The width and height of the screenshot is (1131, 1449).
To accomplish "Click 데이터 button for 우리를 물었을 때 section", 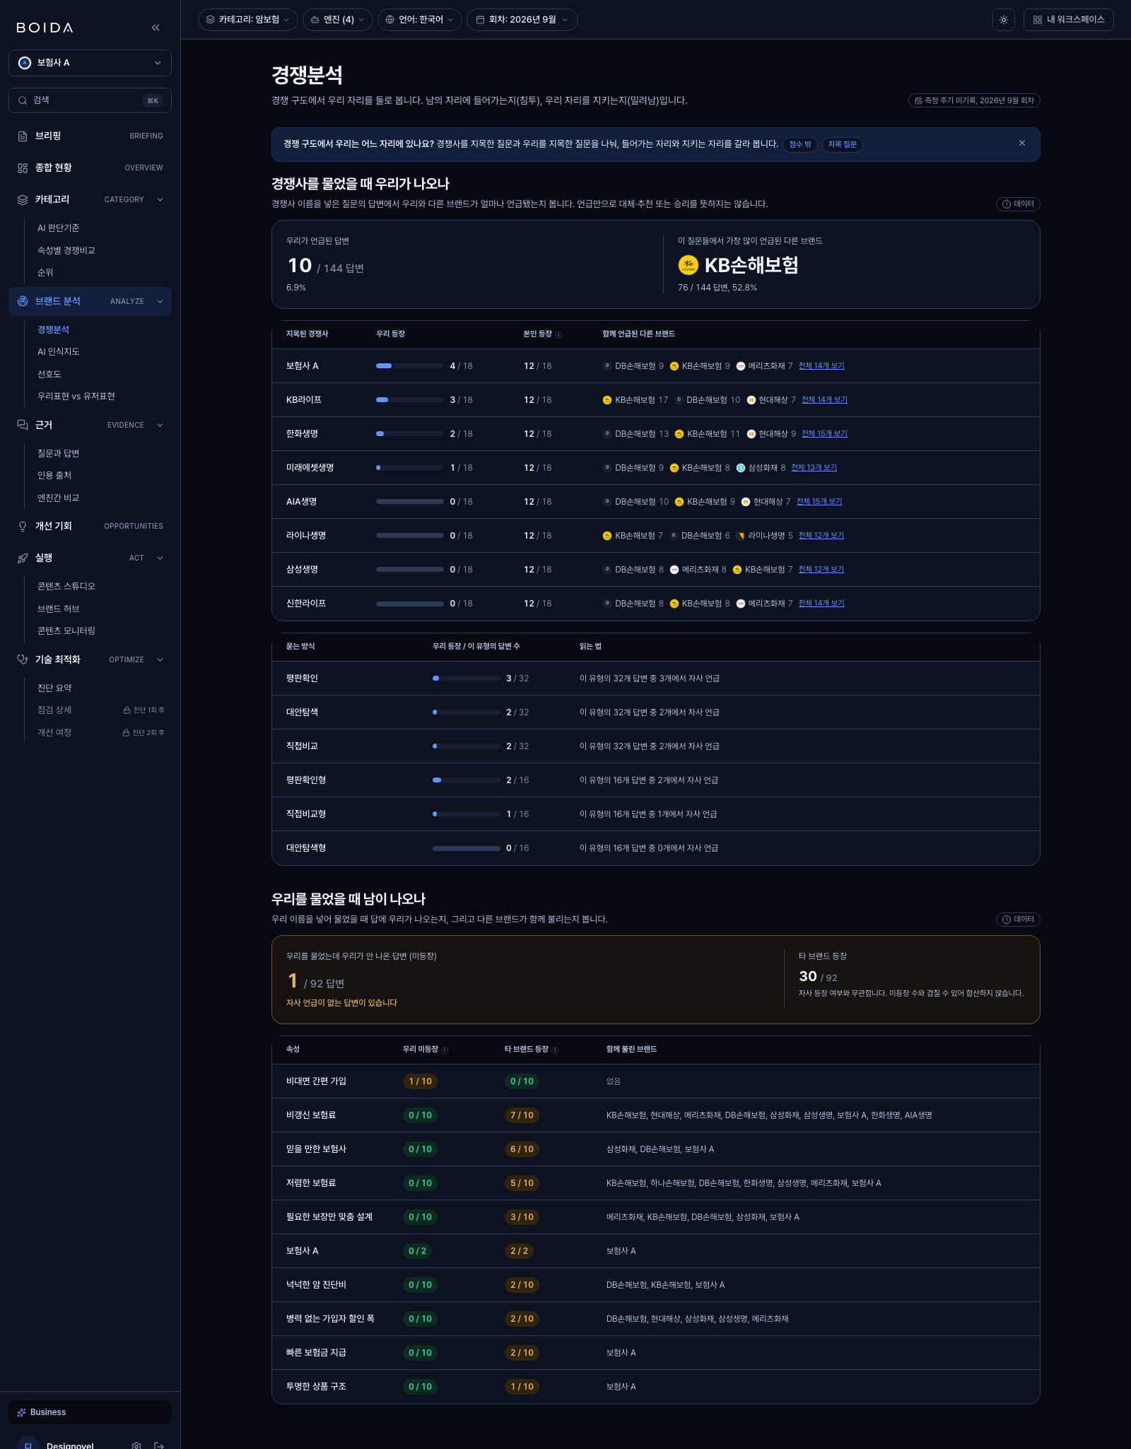I will [x=1018, y=920].
